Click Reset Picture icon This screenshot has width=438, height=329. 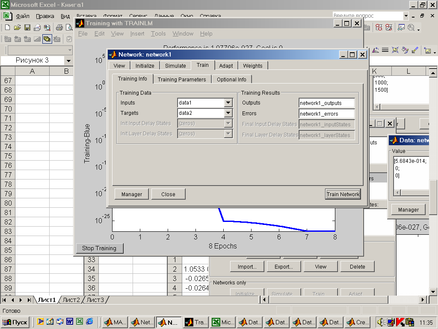427,50
